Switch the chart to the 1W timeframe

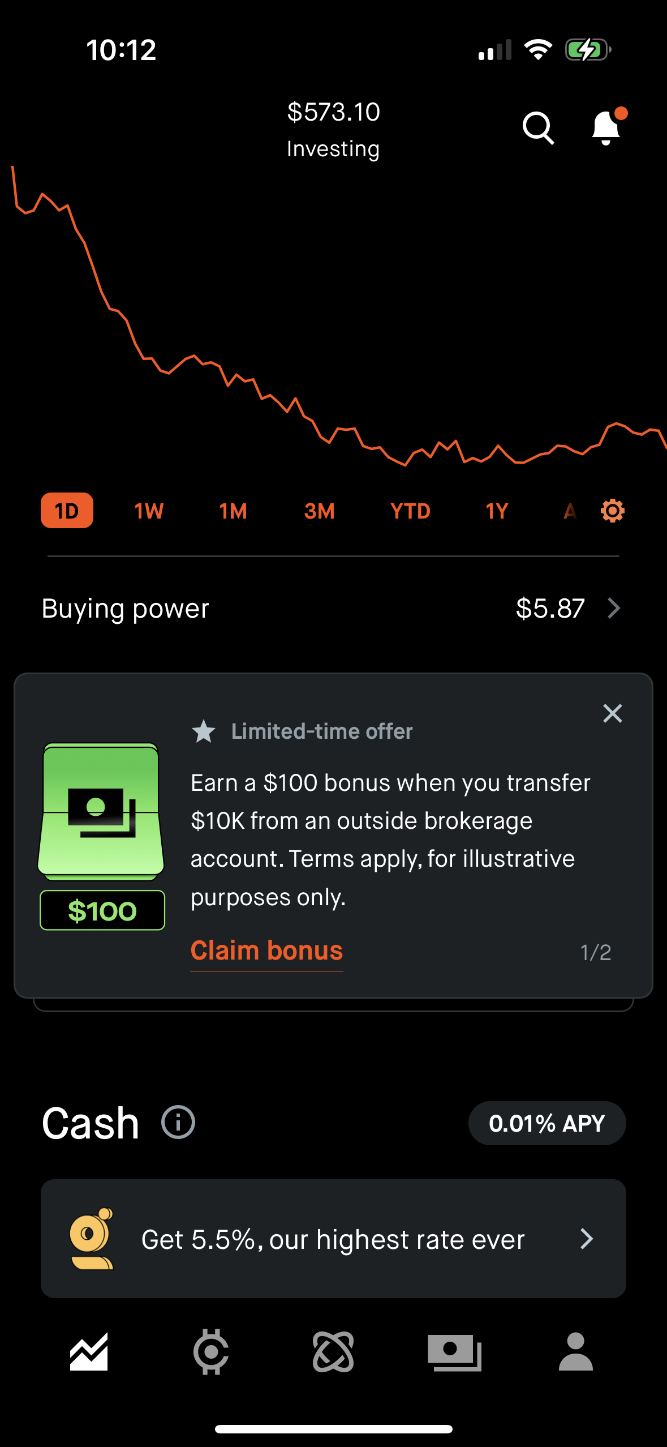click(148, 510)
